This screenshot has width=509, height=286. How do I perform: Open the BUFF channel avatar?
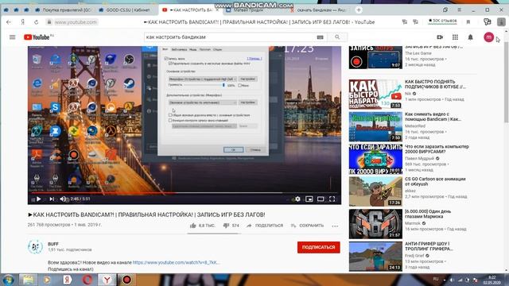(x=35, y=247)
